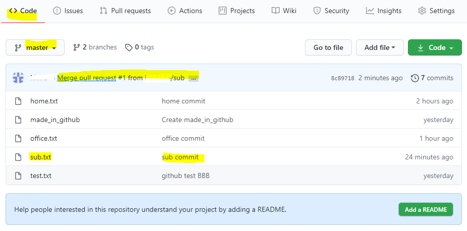This screenshot has height=231, width=467.
Task: Open the Merge pull request commit link
Action: click(x=87, y=78)
